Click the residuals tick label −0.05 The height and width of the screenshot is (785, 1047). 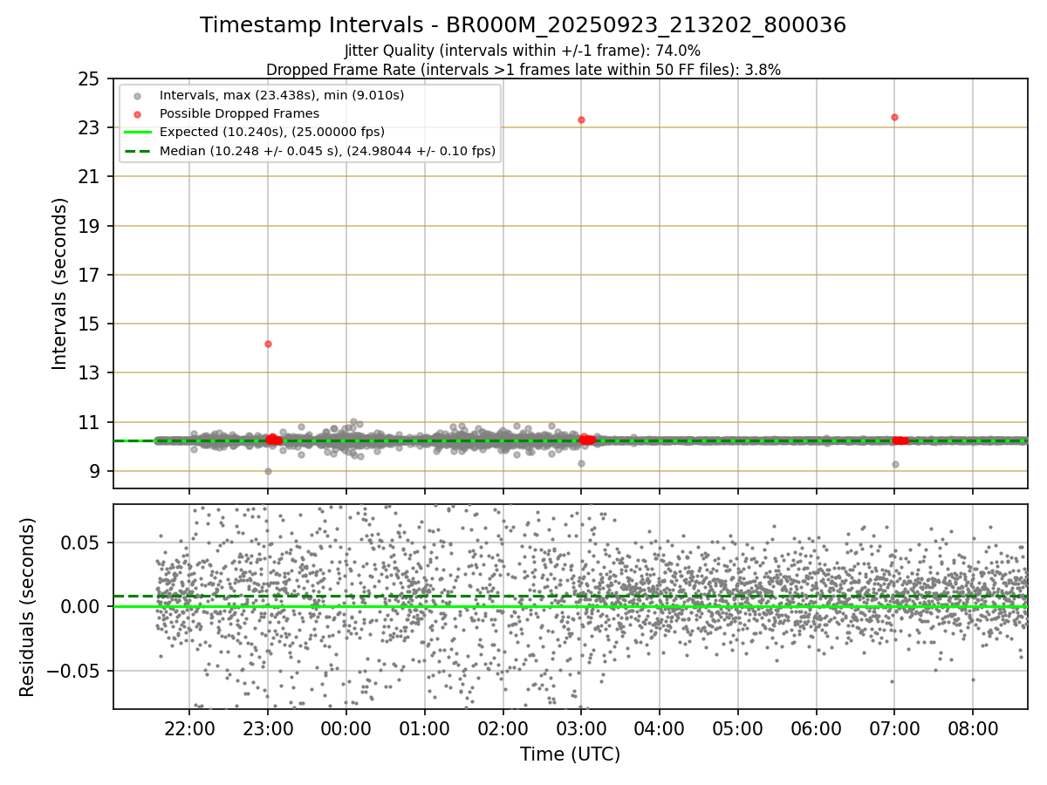[74, 671]
